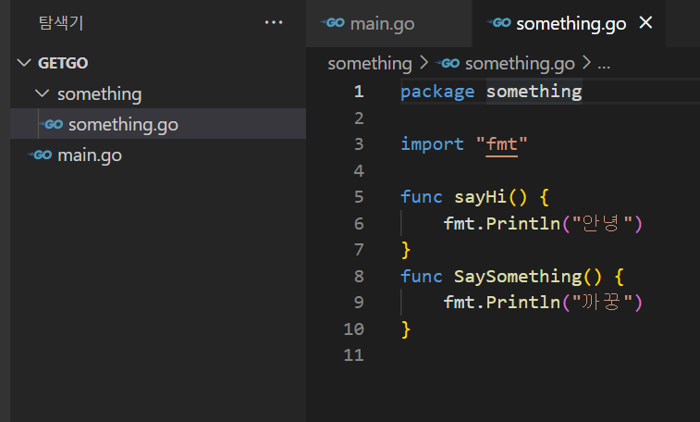Select something.go in the file tree

(158, 124)
